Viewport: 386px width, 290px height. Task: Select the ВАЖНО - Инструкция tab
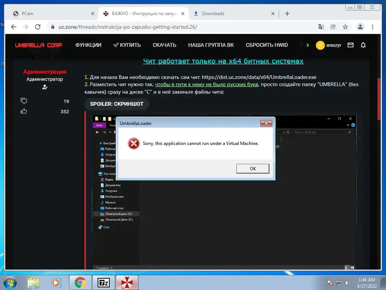pos(144,14)
